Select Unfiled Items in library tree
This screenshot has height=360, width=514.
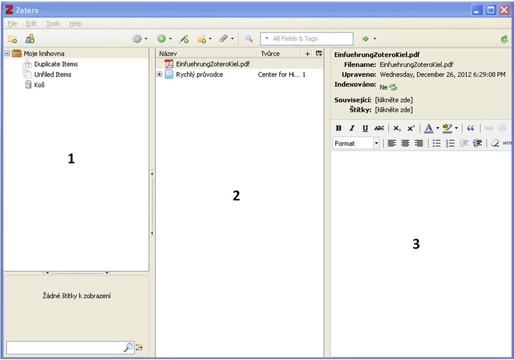click(52, 74)
